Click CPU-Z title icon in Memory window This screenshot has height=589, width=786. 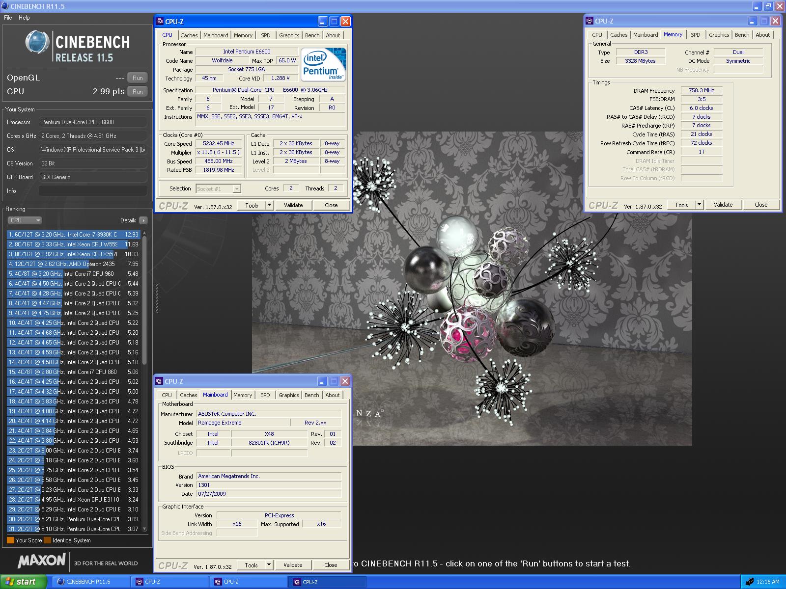(589, 21)
